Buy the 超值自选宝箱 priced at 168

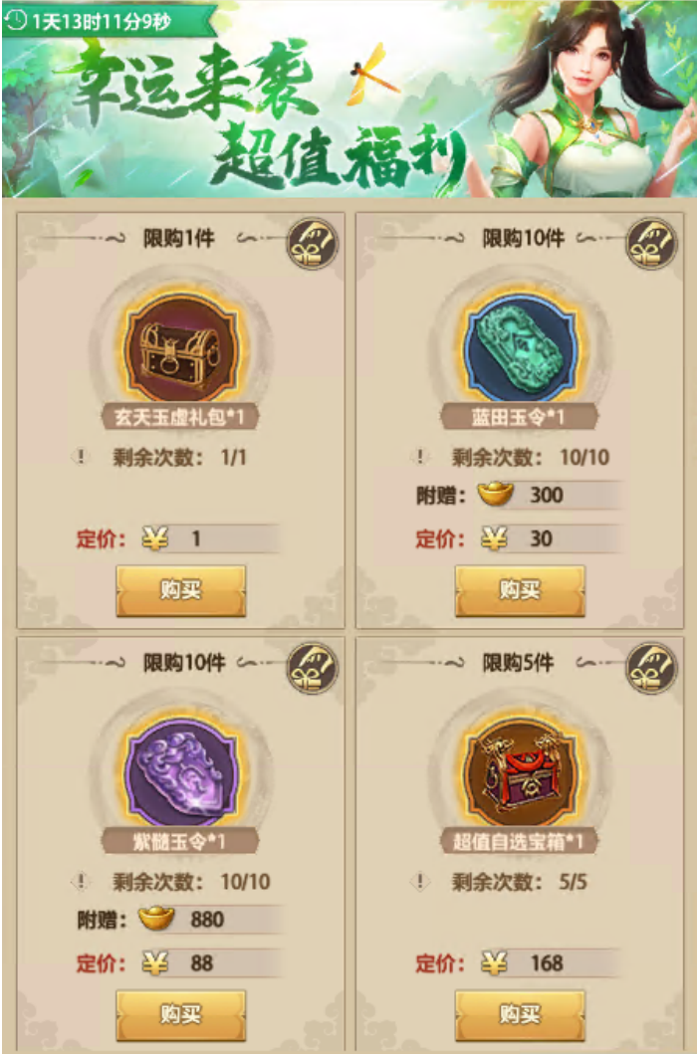click(519, 1014)
